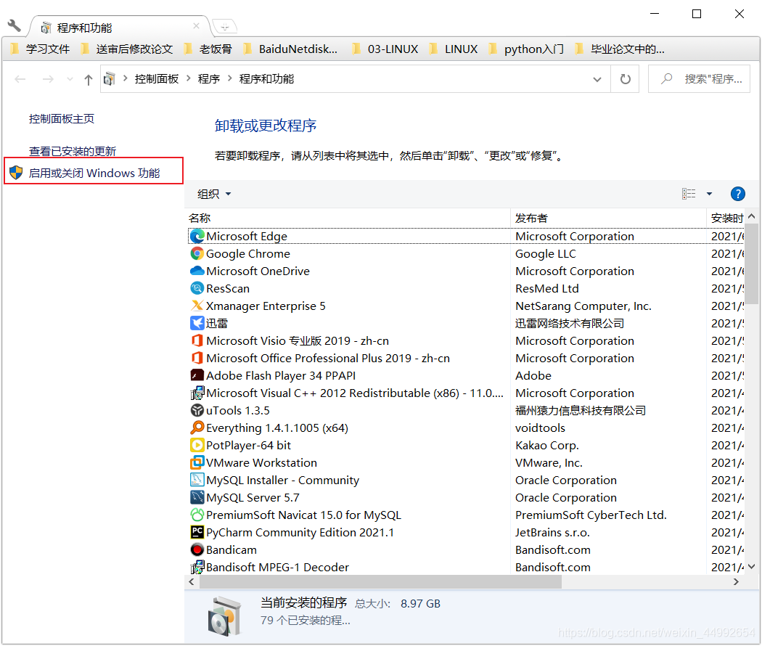Open the LINUX bookmark folder
The image size is (762, 646).
[x=454, y=49]
